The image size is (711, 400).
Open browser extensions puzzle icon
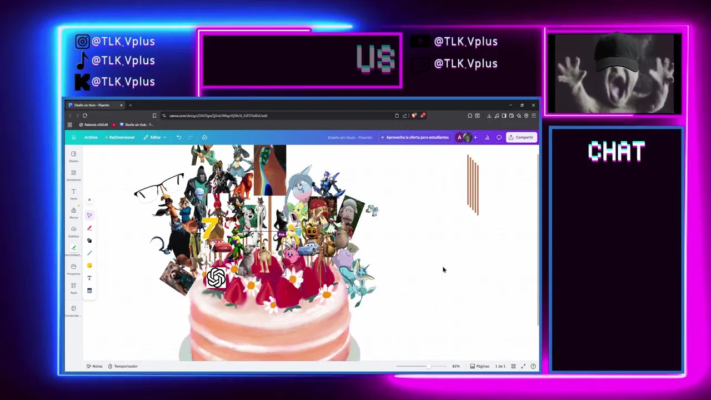(470, 116)
